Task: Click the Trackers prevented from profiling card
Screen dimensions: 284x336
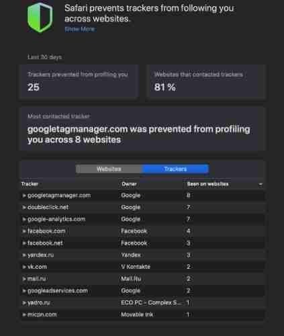Action: [79, 81]
